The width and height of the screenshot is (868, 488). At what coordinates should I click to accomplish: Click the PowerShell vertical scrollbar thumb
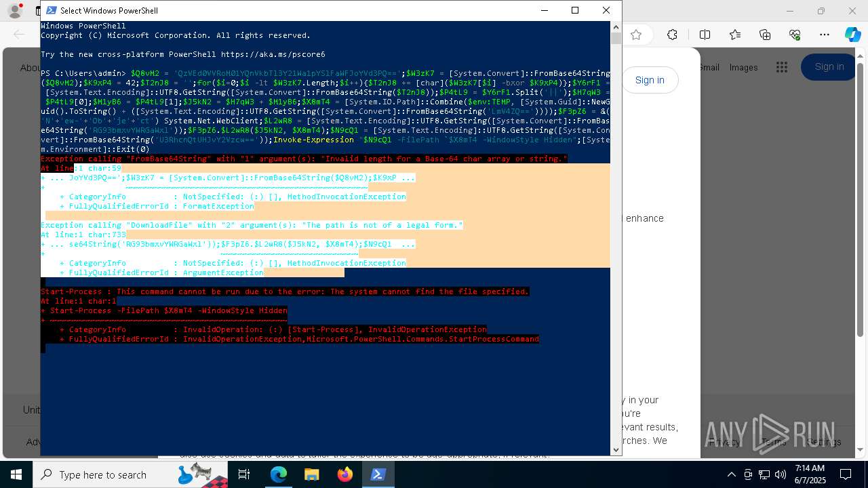click(616, 39)
